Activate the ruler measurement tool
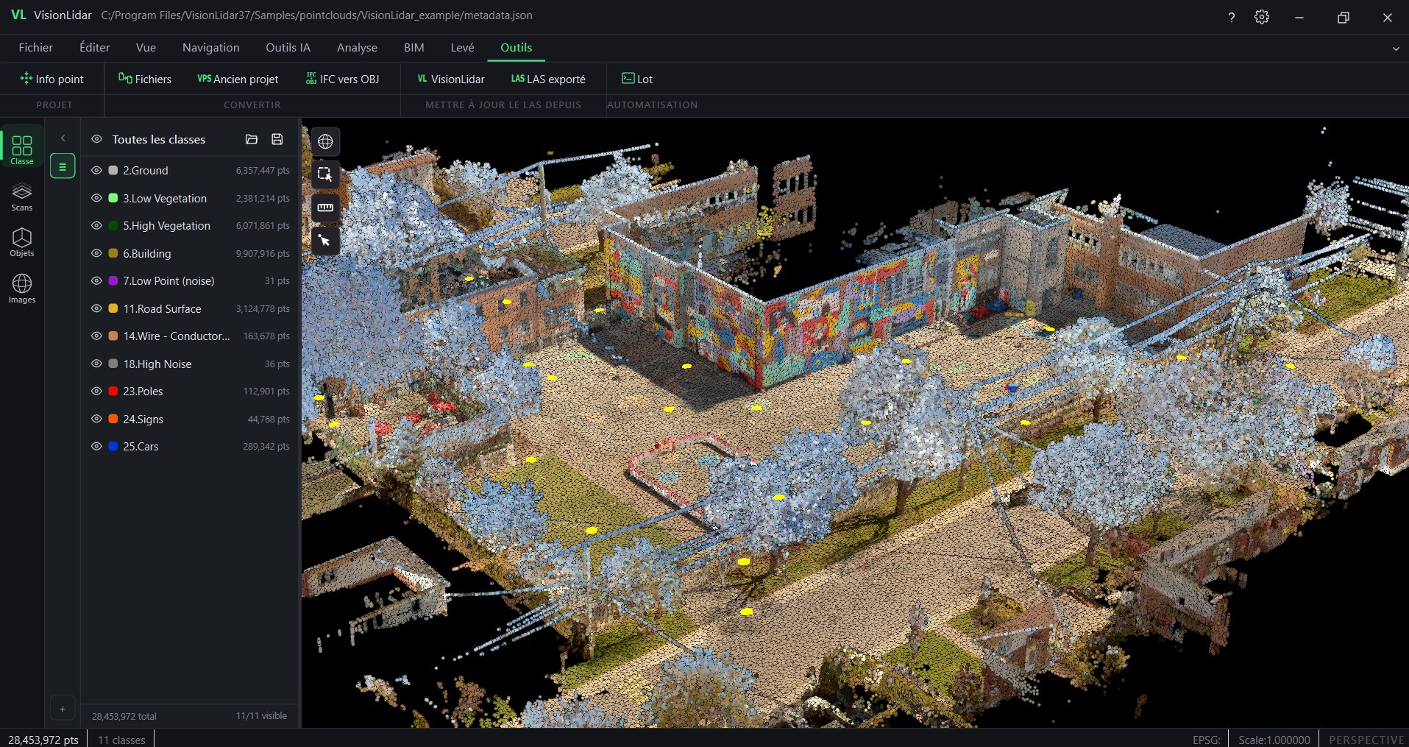Image resolution: width=1409 pixels, height=747 pixels. (x=325, y=208)
